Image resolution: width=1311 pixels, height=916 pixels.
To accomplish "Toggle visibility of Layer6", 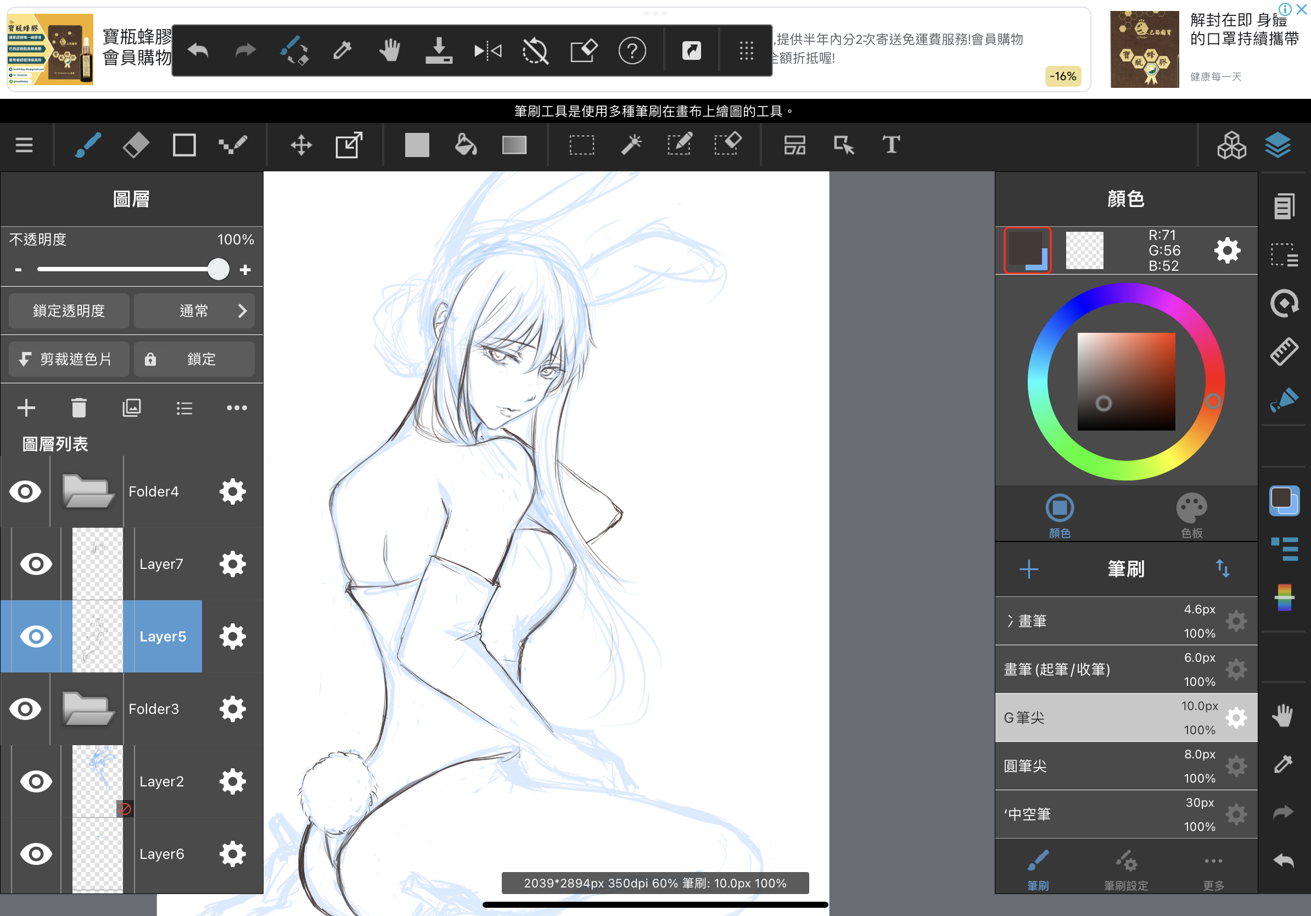I will 36,854.
